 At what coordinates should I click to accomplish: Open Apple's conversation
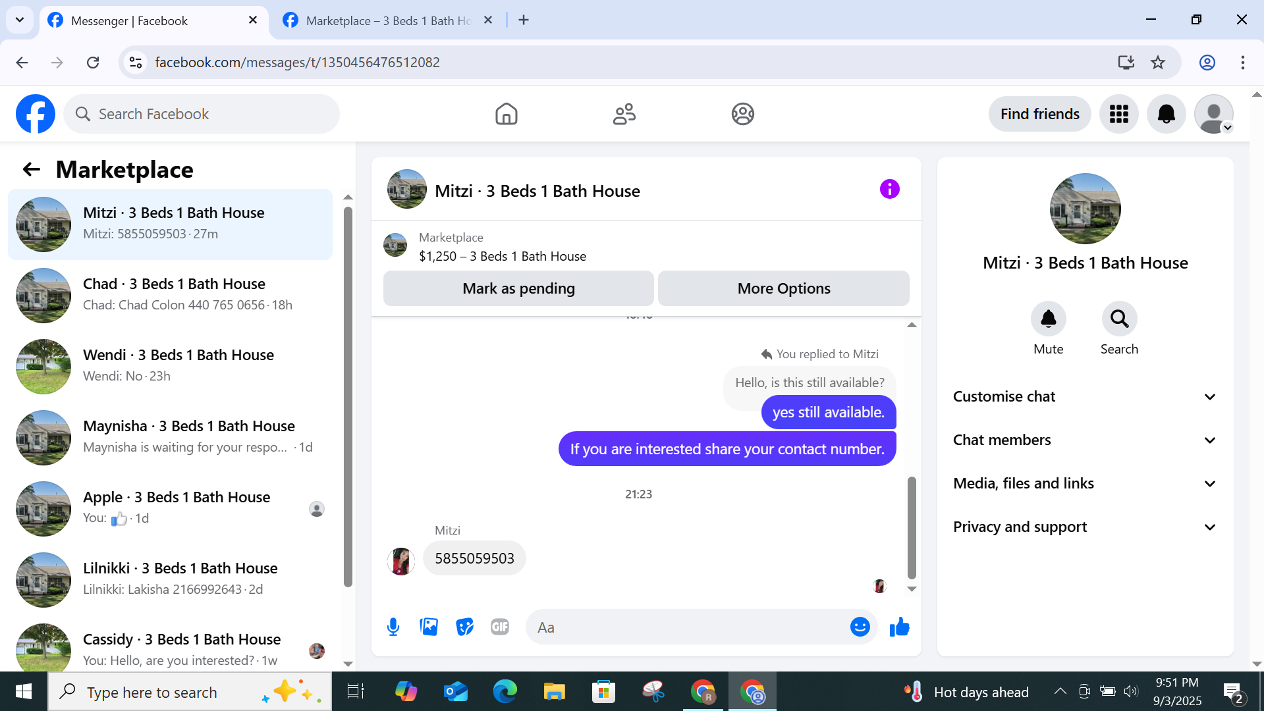(x=170, y=509)
